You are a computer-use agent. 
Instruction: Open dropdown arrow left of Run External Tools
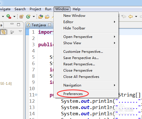point(3,17)
